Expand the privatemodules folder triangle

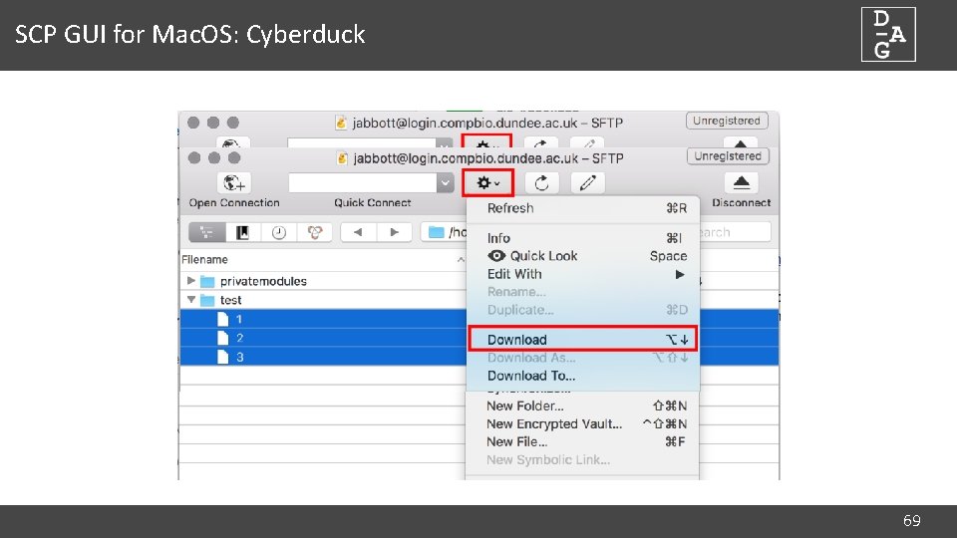coord(191,281)
